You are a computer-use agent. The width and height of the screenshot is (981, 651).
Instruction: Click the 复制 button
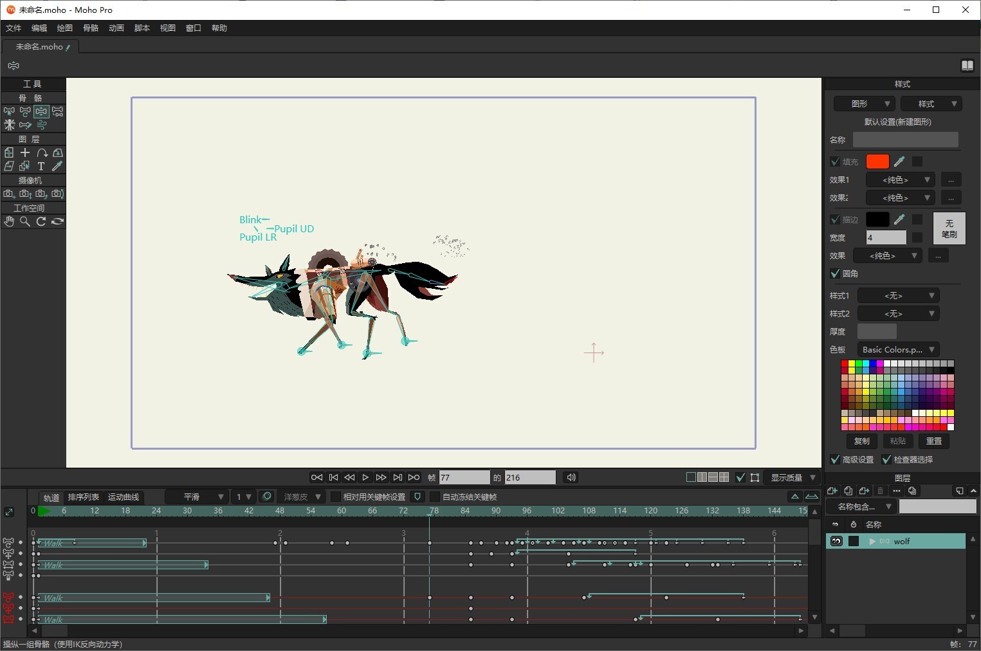point(862,441)
